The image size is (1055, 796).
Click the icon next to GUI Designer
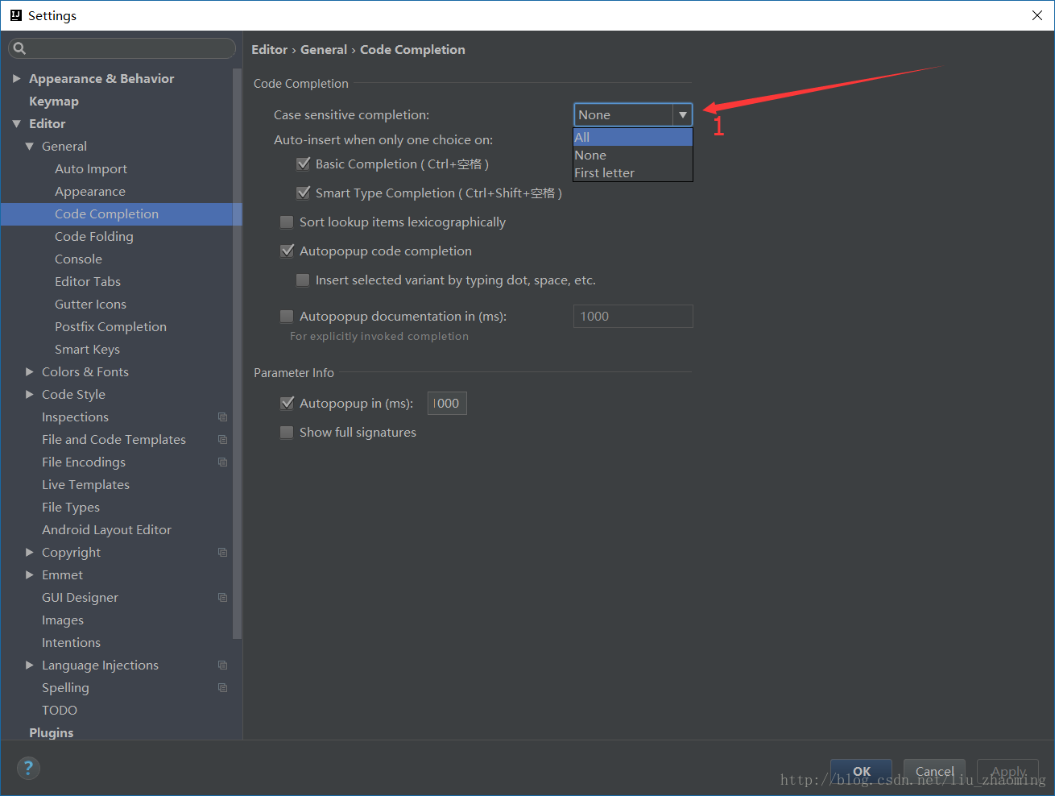pos(223,597)
